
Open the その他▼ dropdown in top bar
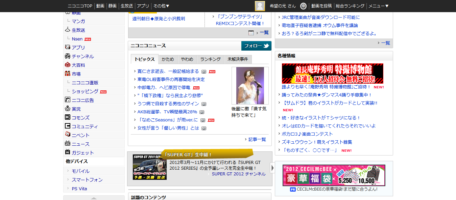(161, 6)
